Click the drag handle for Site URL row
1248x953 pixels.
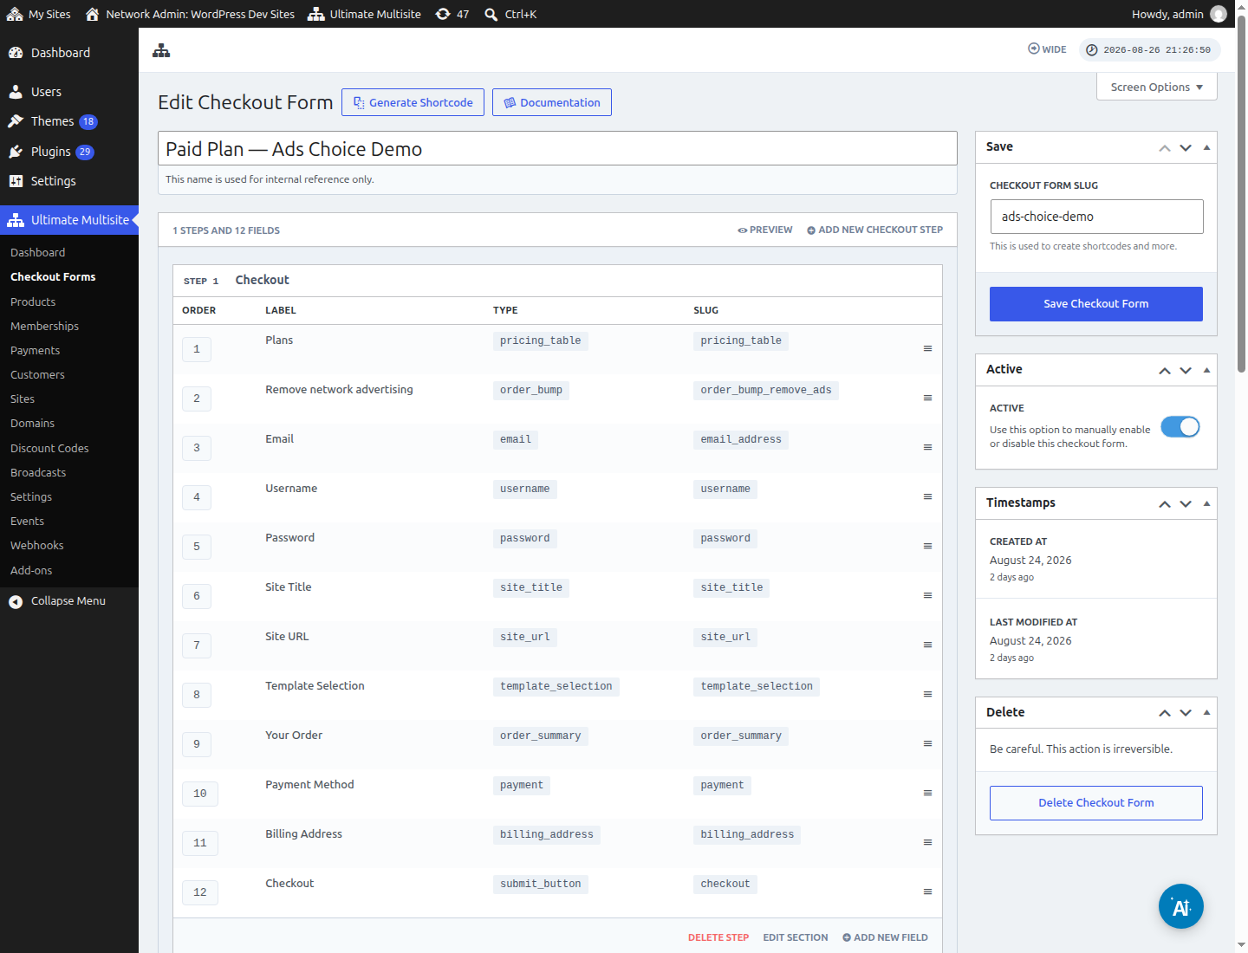tap(927, 645)
